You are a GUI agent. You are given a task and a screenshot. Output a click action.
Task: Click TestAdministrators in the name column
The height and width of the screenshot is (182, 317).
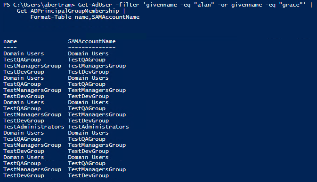34,127
